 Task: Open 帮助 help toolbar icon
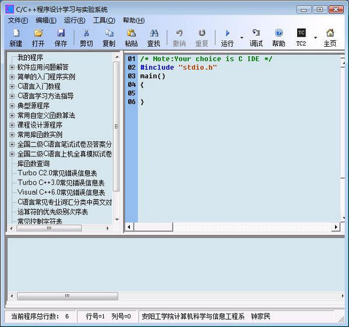click(279, 33)
